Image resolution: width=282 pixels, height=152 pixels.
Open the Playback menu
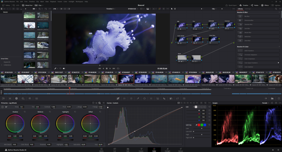(53, 2)
